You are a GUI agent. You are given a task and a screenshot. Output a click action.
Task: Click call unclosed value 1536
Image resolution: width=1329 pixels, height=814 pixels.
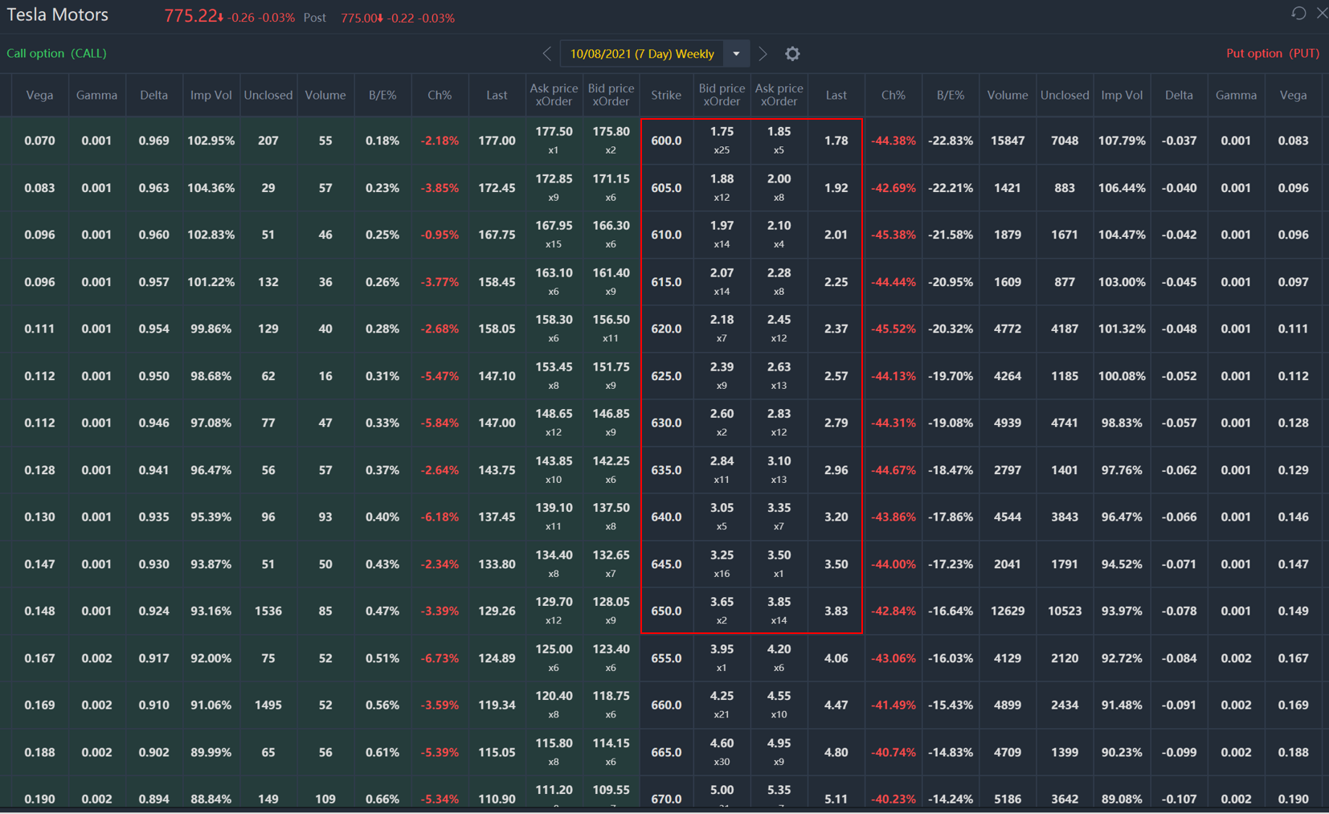268,611
